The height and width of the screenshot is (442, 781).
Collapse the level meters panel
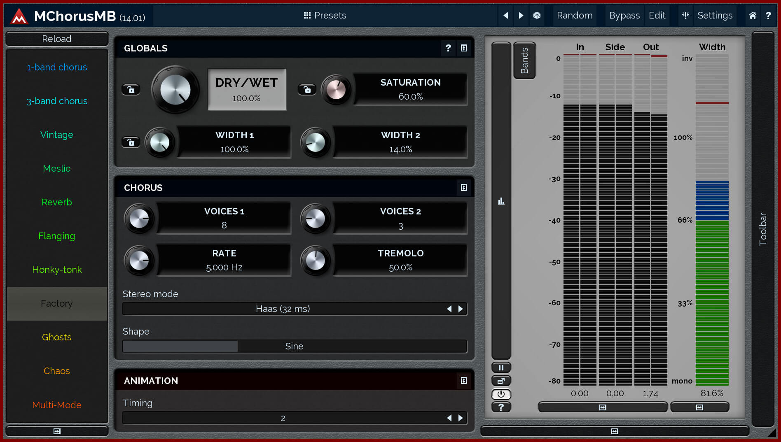point(603,407)
